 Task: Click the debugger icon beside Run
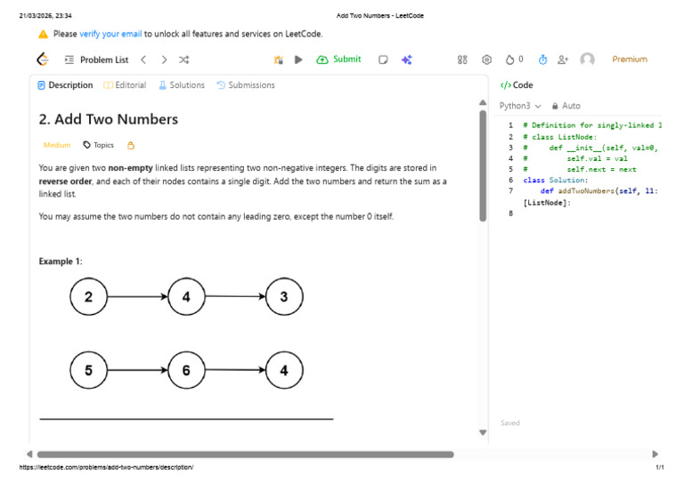click(x=278, y=60)
